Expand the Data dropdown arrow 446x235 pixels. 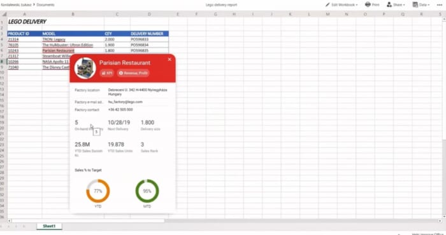(x=429, y=5)
